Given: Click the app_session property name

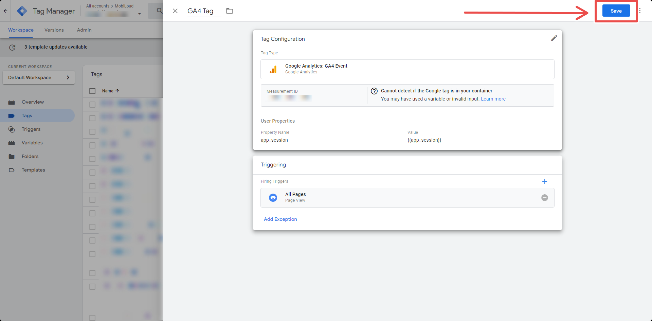Looking at the screenshot, I should pyautogui.click(x=274, y=140).
